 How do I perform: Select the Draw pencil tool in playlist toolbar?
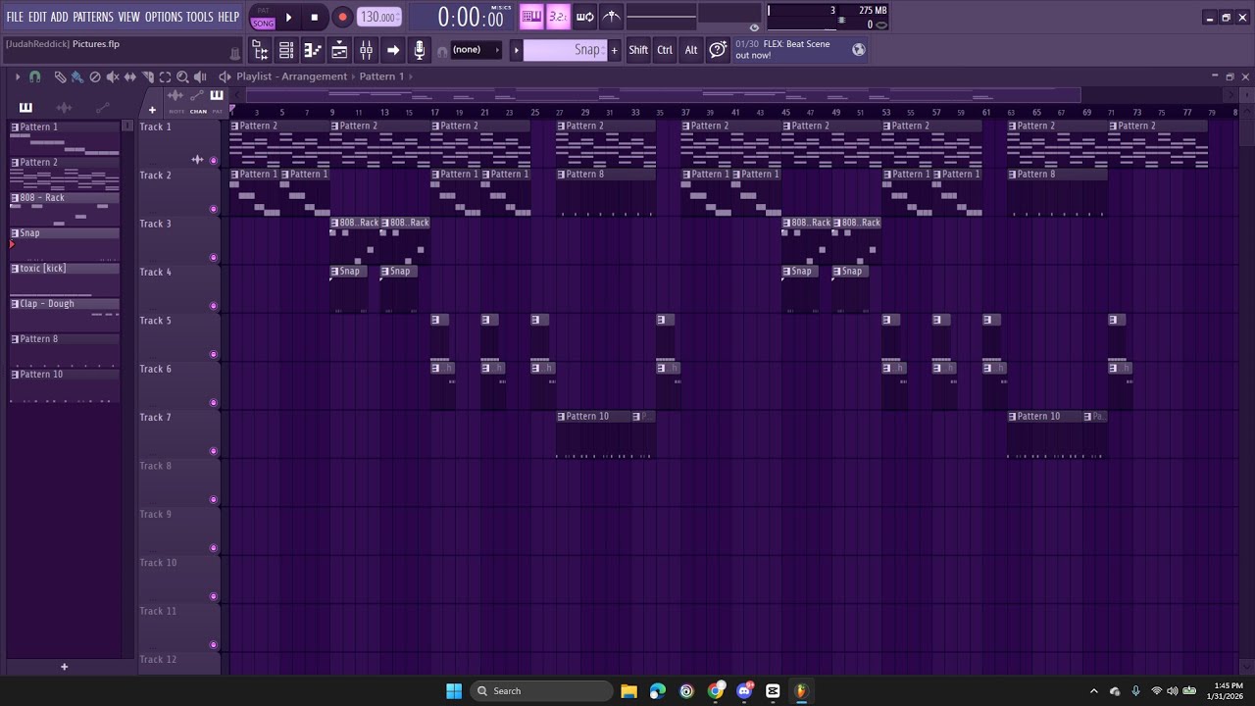pyautogui.click(x=60, y=76)
